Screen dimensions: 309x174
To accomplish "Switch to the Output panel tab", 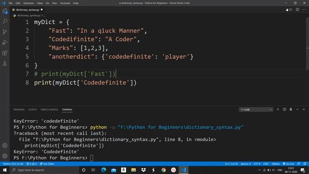I will pos(32,110).
